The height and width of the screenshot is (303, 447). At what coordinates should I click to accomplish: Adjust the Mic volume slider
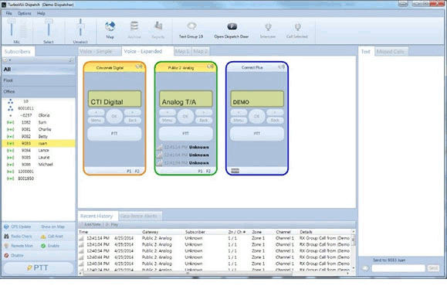[x=12, y=29]
